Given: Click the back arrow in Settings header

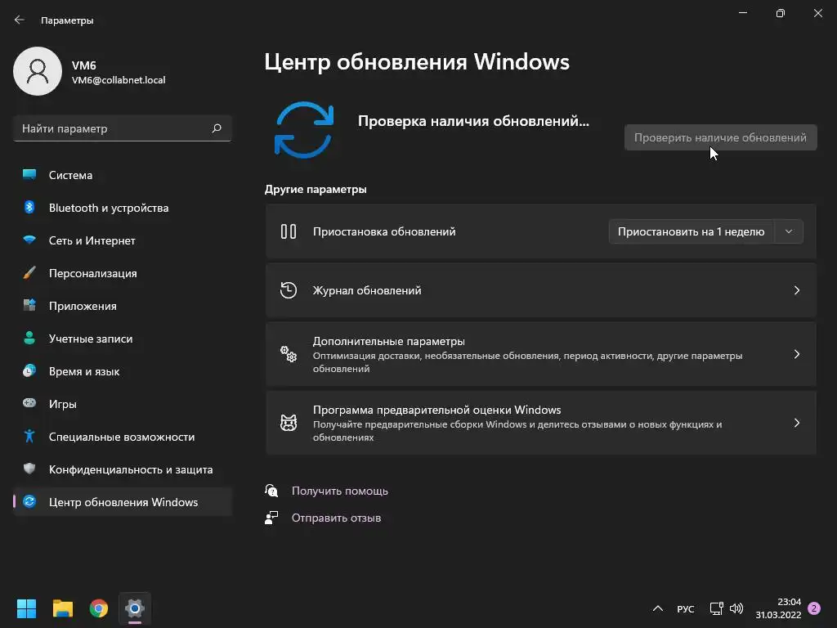Looking at the screenshot, I should point(20,20).
